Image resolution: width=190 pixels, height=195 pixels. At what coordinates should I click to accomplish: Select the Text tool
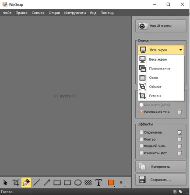coord(99,182)
